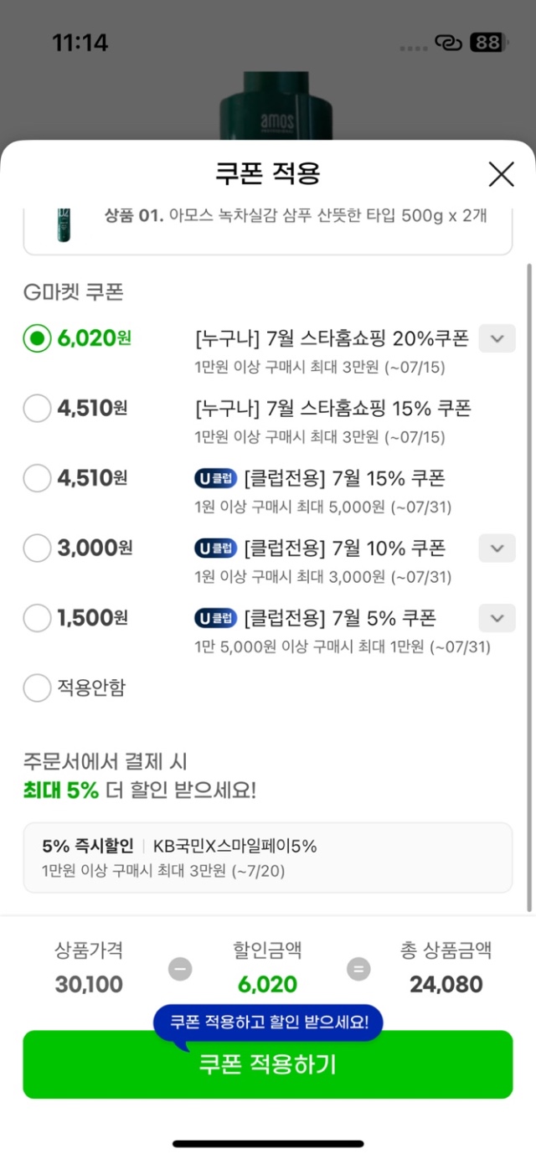This screenshot has width=536, height=1159.
Task: Tap the U클럽 badge on 5% coupon
Action: pos(215,619)
